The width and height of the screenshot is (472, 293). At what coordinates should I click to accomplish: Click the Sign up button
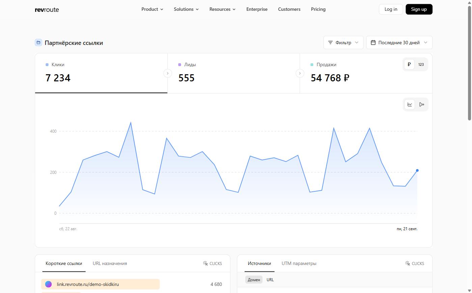pos(419,9)
